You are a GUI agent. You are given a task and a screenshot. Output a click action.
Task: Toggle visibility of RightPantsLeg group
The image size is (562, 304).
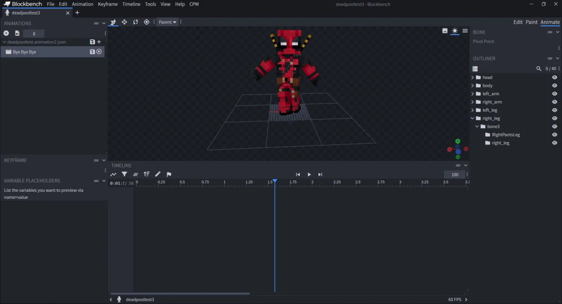coord(555,135)
